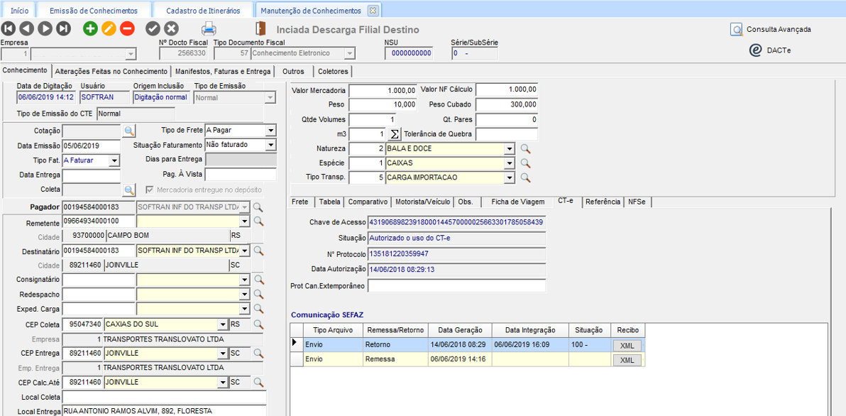
Task: Click the exit door icon
Action: (260, 29)
